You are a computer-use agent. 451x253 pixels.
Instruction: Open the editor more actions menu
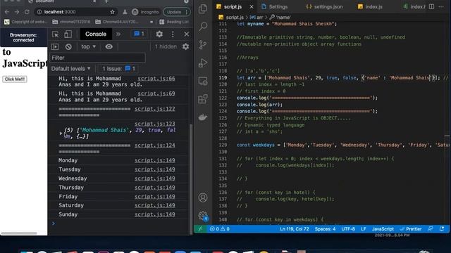tap(441, 6)
